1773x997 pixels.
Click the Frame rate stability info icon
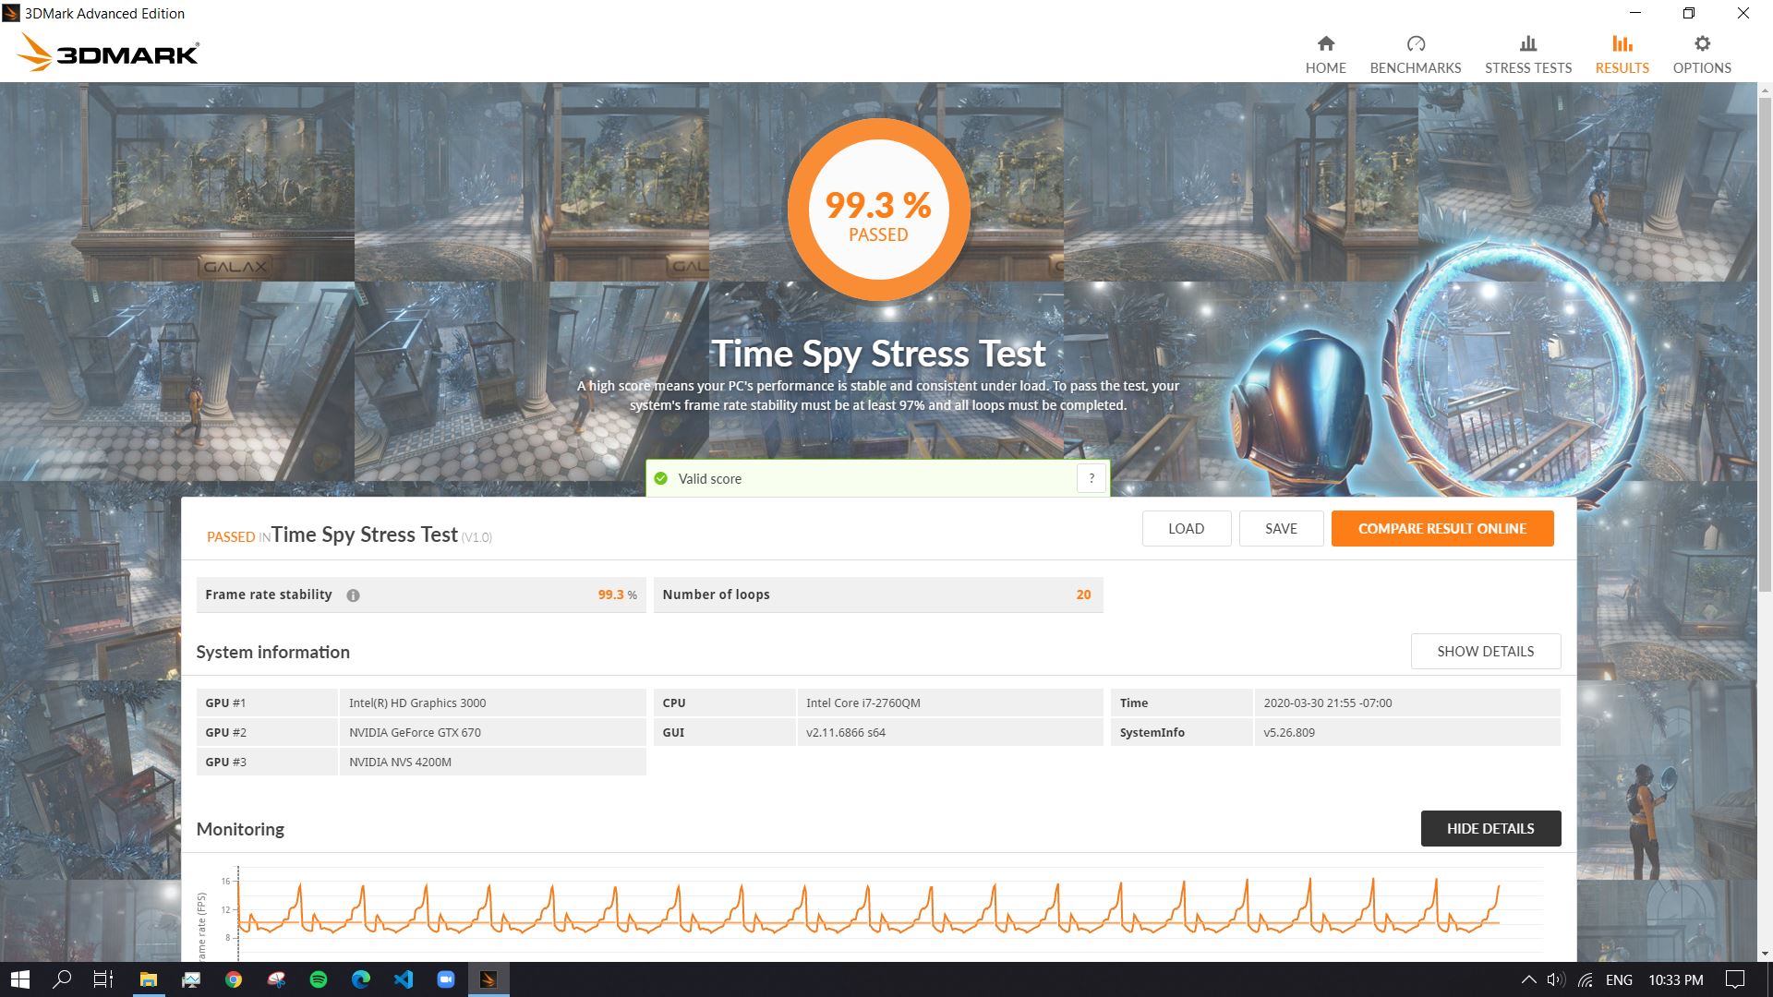pos(353,595)
